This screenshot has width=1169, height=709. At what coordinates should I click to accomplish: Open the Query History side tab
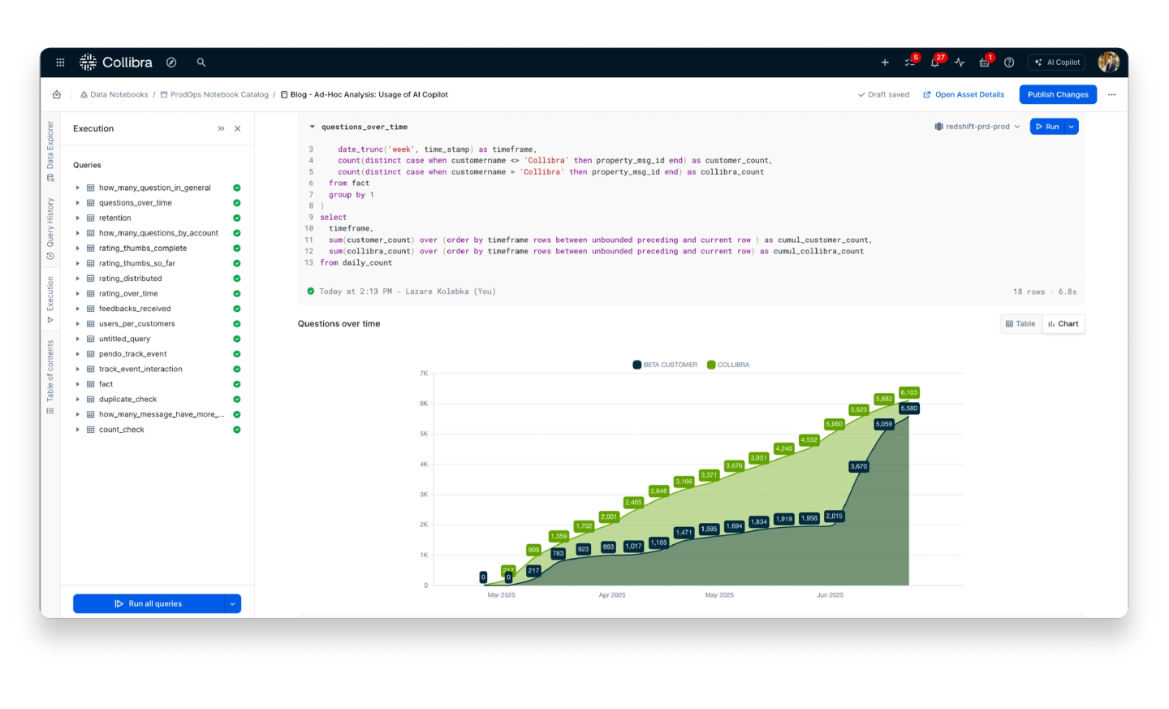[x=50, y=228]
